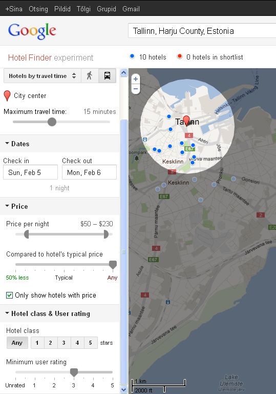
Task: Click the location search field
Action: tap(202, 31)
